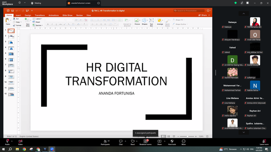Open the Review ribbon tab
Viewport: 271px width, 152px height.
click(x=79, y=15)
